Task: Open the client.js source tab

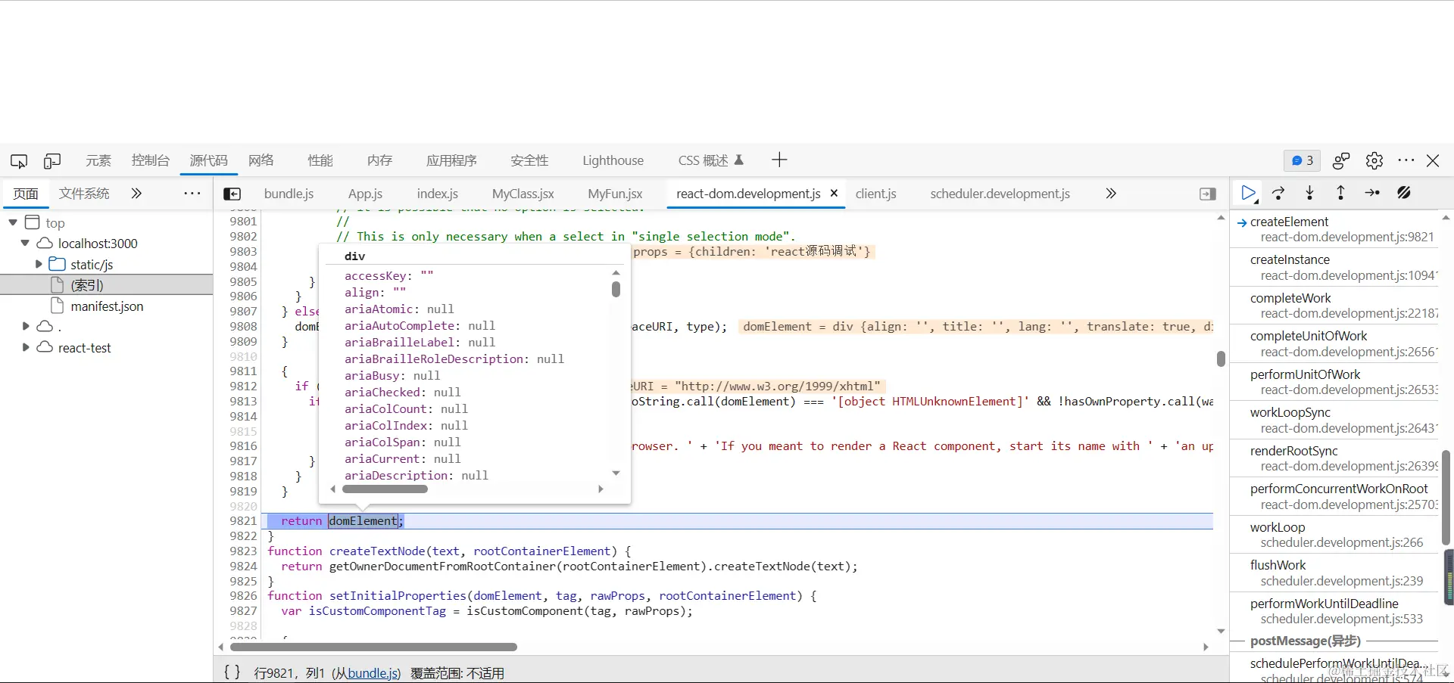Action: click(x=876, y=194)
